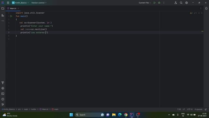The width and height of the screenshot is (209, 118).
Task: Show more tool windows ellipsis
Action: click(x=3, y=21)
